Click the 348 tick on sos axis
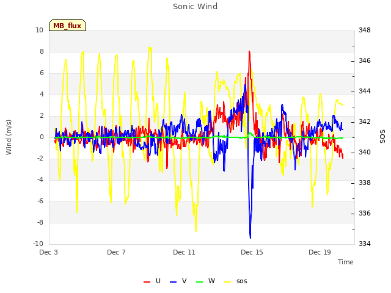This screenshot has width=391, height=293. tap(365, 30)
